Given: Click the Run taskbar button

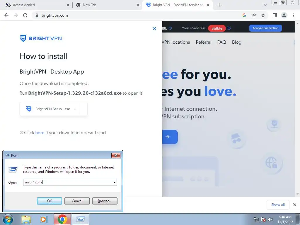Looking at the screenshot, I should click(81, 219).
